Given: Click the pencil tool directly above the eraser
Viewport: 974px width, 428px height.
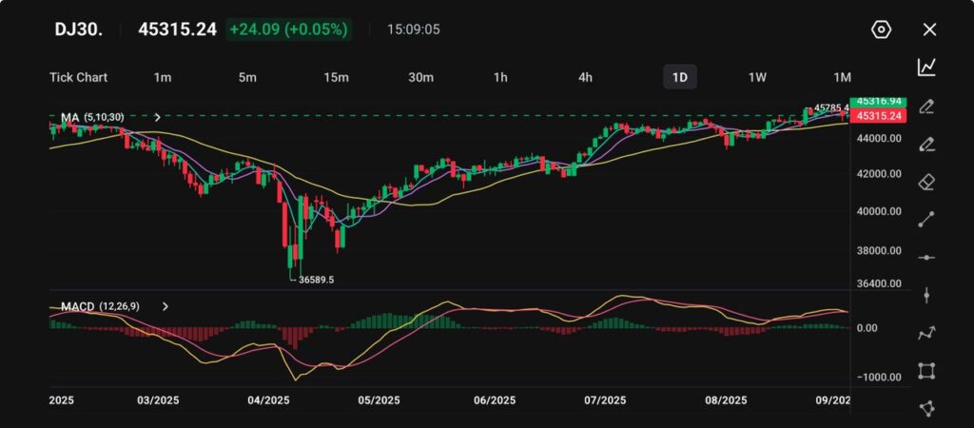Looking at the screenshot, I should click(926, 144).
